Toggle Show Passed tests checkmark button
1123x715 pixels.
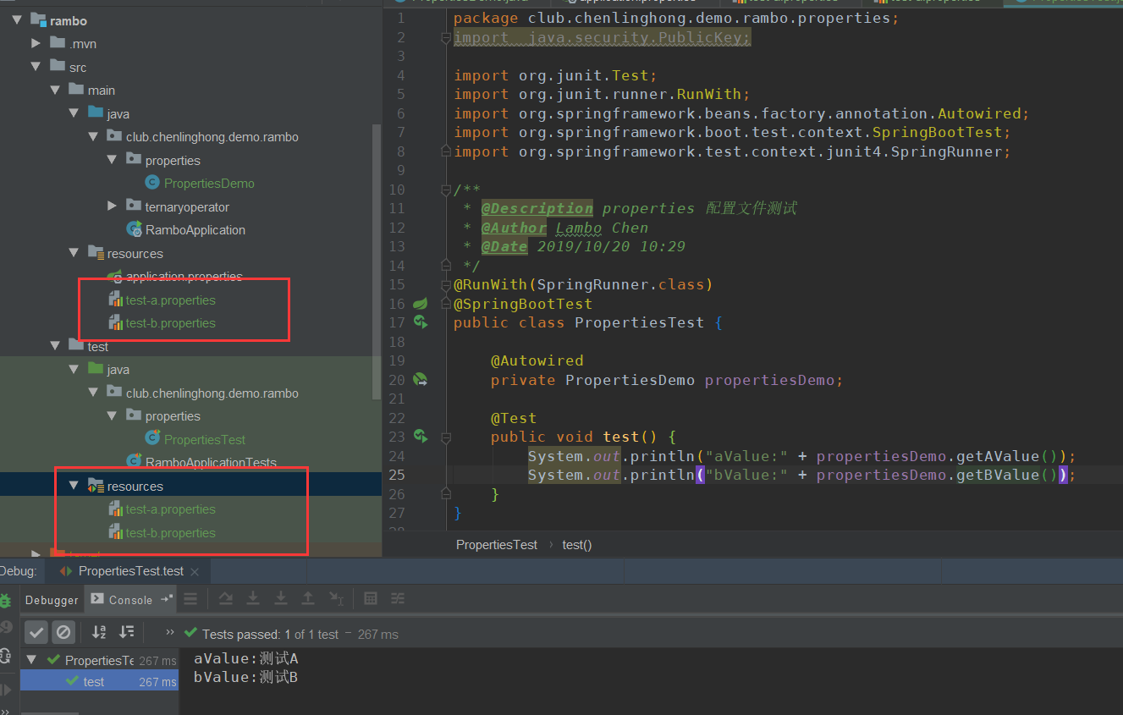coord(36,632)
